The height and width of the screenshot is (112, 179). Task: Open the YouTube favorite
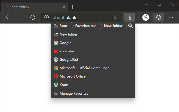click(x=93, y=51)
